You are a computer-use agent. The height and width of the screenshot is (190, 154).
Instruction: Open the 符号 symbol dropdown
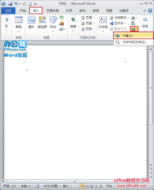(x=145, y=24)
